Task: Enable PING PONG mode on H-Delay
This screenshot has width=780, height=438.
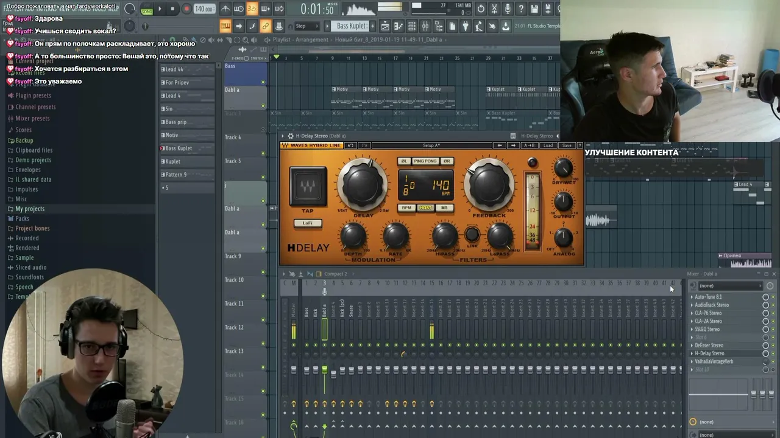Action: click(x=425, y=161)
